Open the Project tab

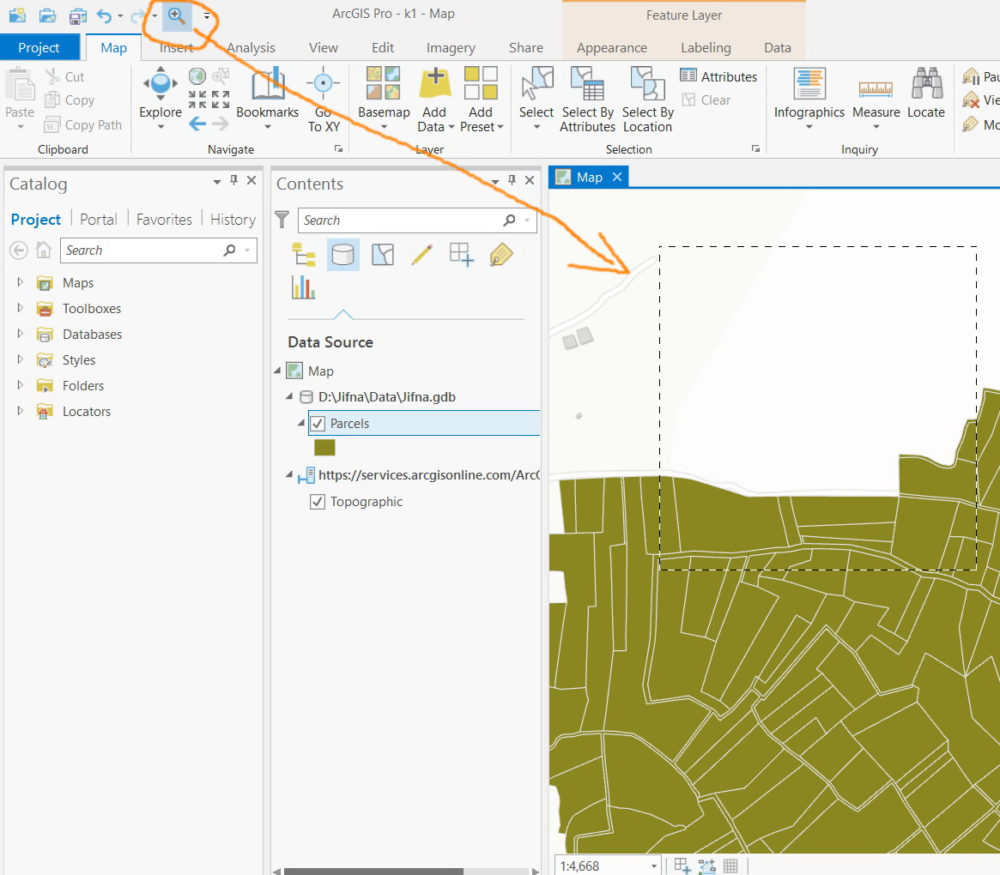click(39, 48)
